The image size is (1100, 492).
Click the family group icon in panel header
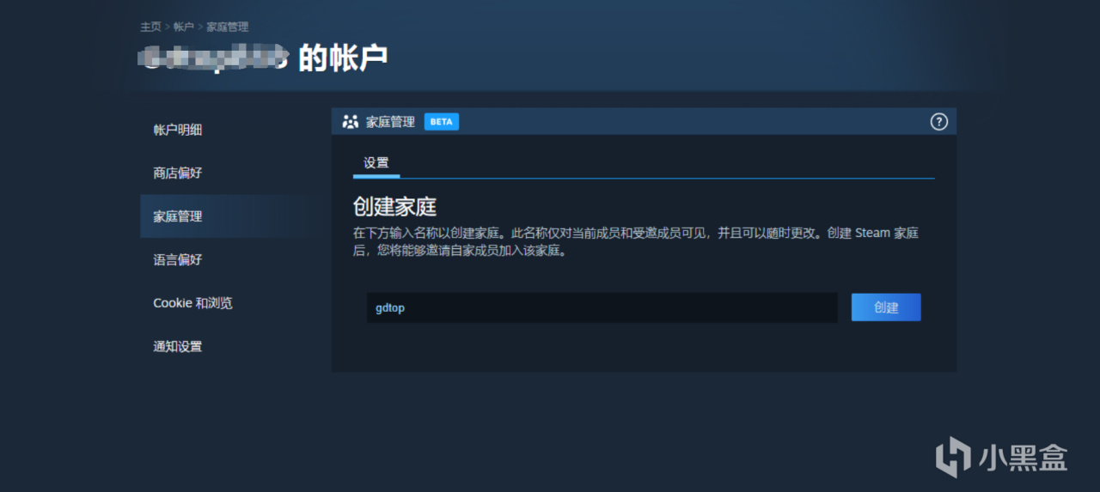click(x=350, y=122)
